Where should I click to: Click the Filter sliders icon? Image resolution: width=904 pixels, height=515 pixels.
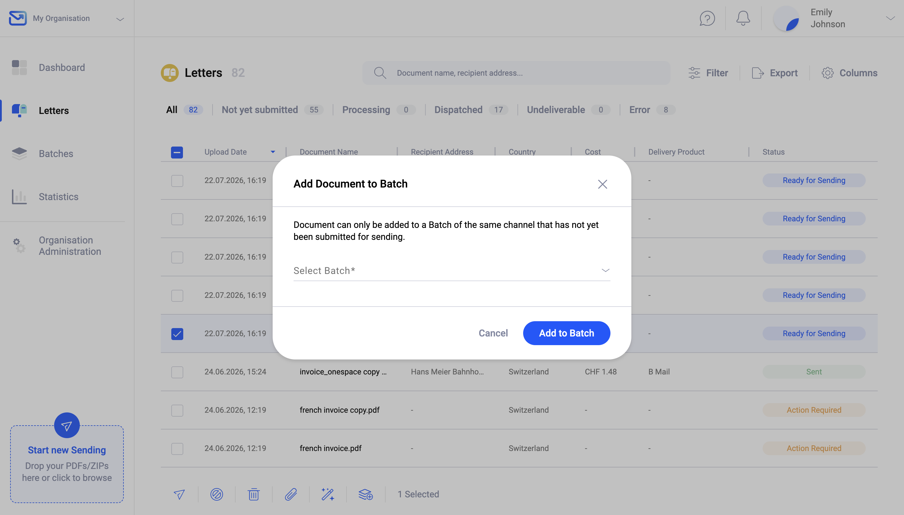pyautogui.click(x=694, y=73)
